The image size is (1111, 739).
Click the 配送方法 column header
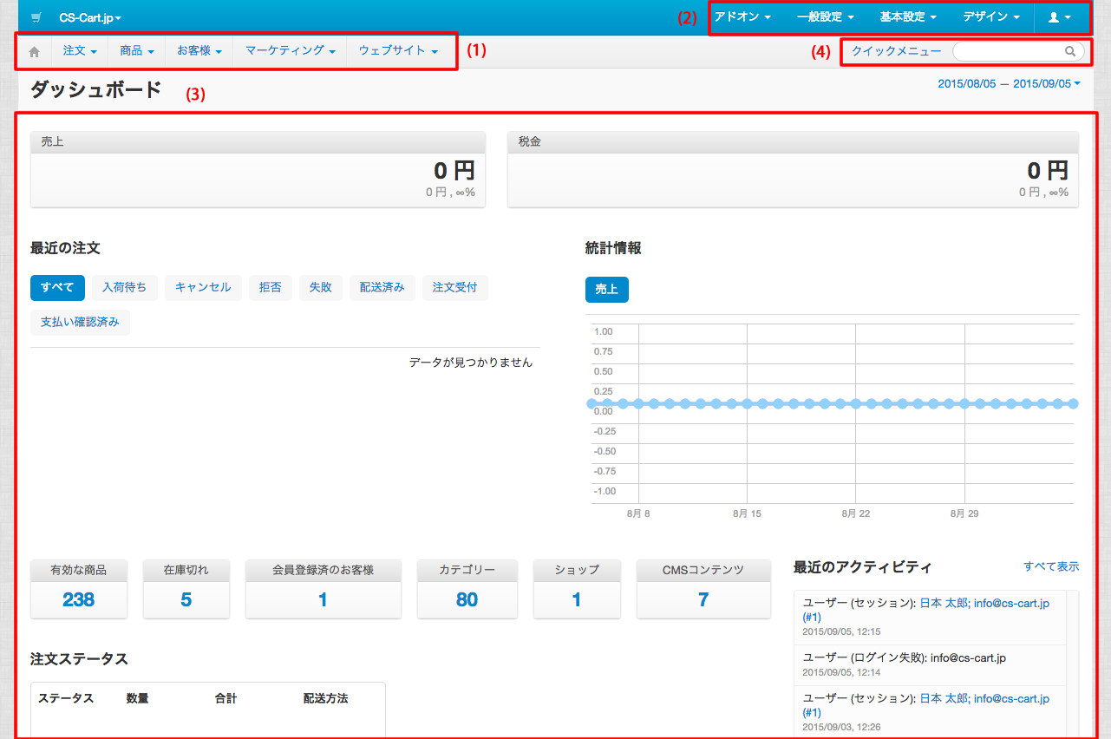pos(325,698)
